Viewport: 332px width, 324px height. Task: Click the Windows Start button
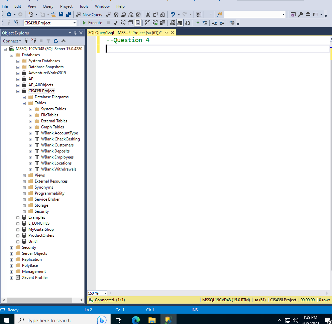[x=7, y=320]
